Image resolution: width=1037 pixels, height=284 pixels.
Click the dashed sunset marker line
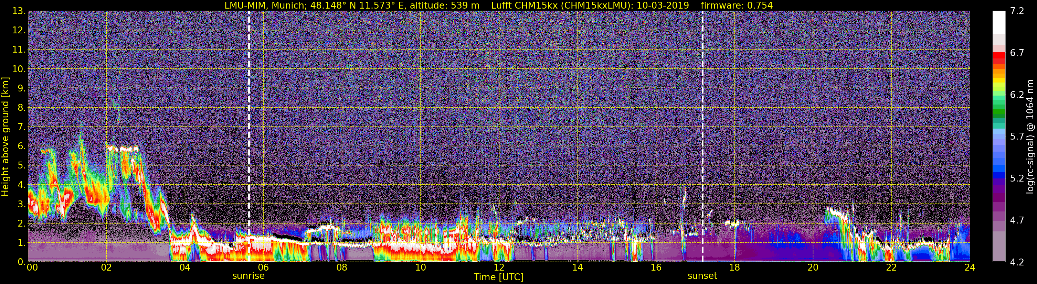coord(702,136)
